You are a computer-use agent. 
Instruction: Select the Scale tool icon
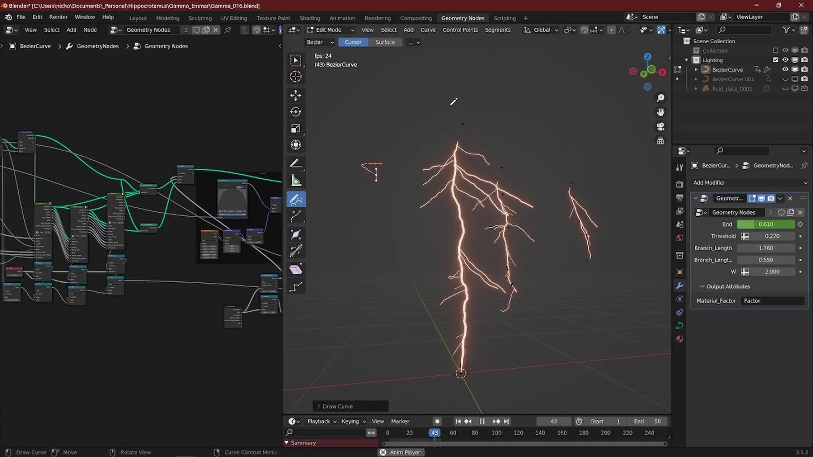[x=296, y=128]
